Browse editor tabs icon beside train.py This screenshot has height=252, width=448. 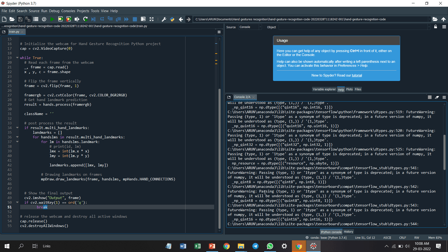click(4, 32)
